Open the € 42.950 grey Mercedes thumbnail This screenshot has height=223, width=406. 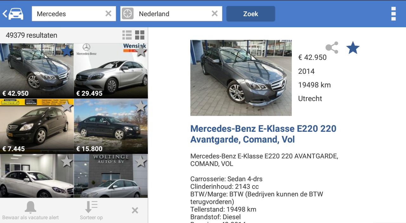tap(37, 71)
